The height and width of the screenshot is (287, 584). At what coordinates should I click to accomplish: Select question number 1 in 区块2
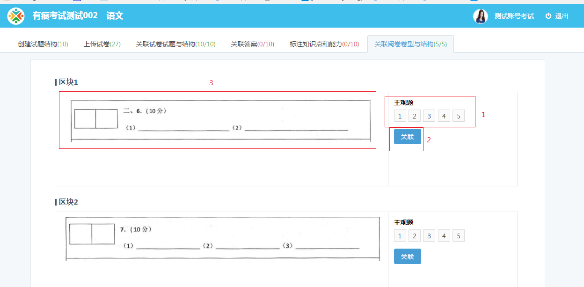400,236
